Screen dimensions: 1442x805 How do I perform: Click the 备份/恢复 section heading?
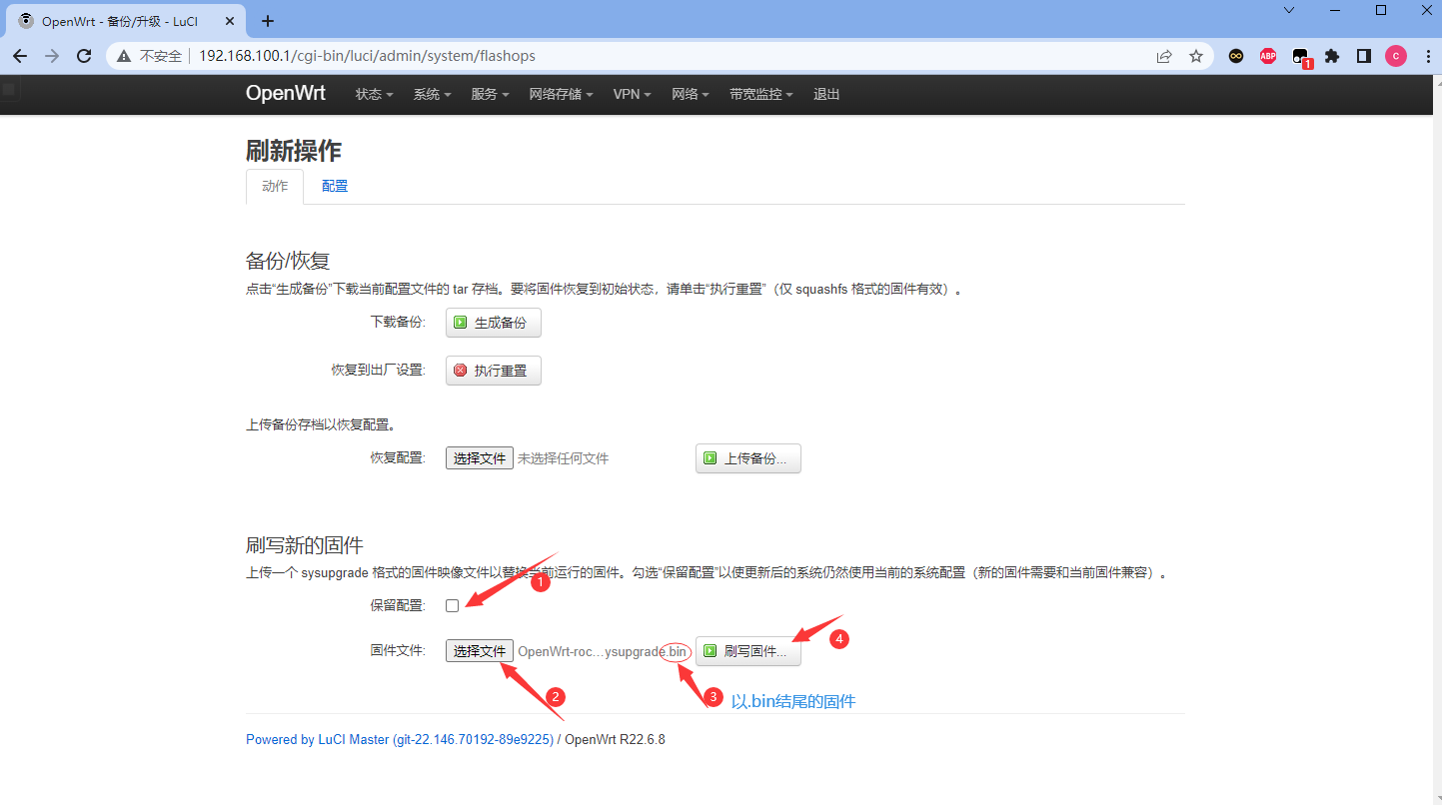tap(288, 261)
